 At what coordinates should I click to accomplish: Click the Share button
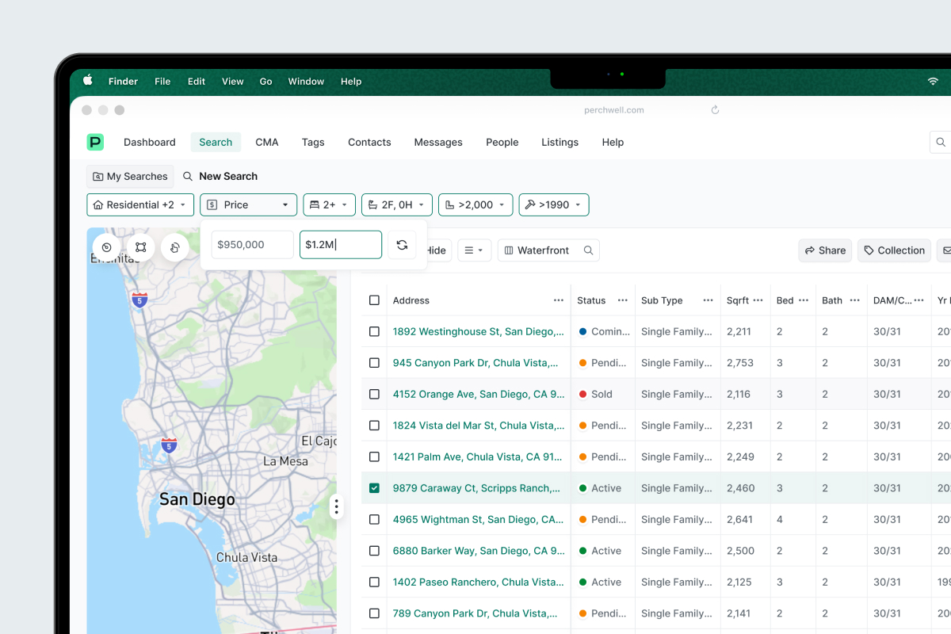[x=824, y=250]
